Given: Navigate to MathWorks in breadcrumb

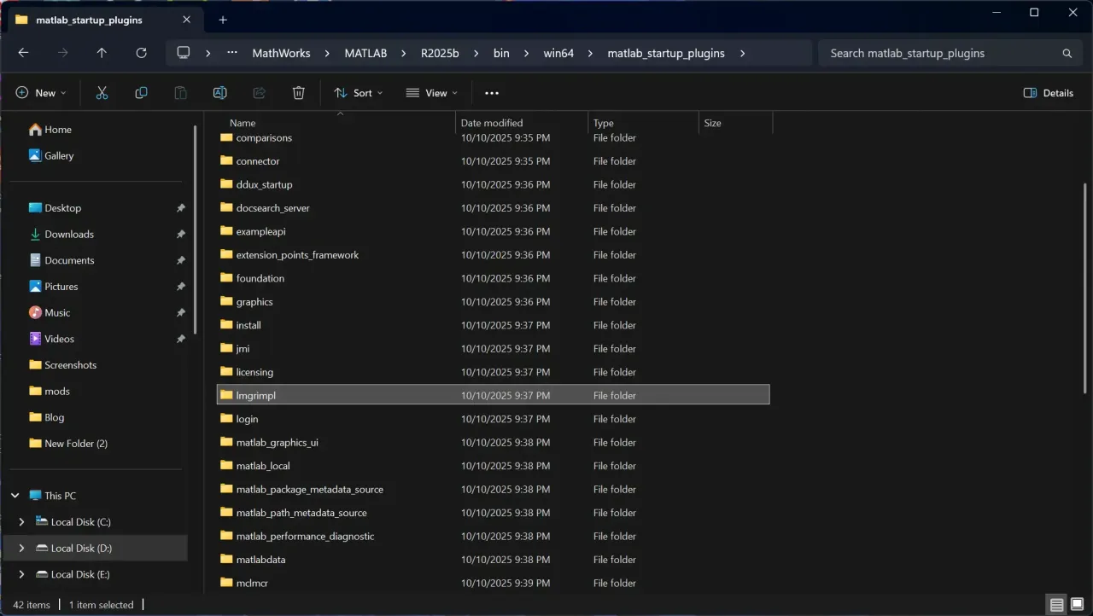Looking at the screenshot, I should [x=281, y=53].
